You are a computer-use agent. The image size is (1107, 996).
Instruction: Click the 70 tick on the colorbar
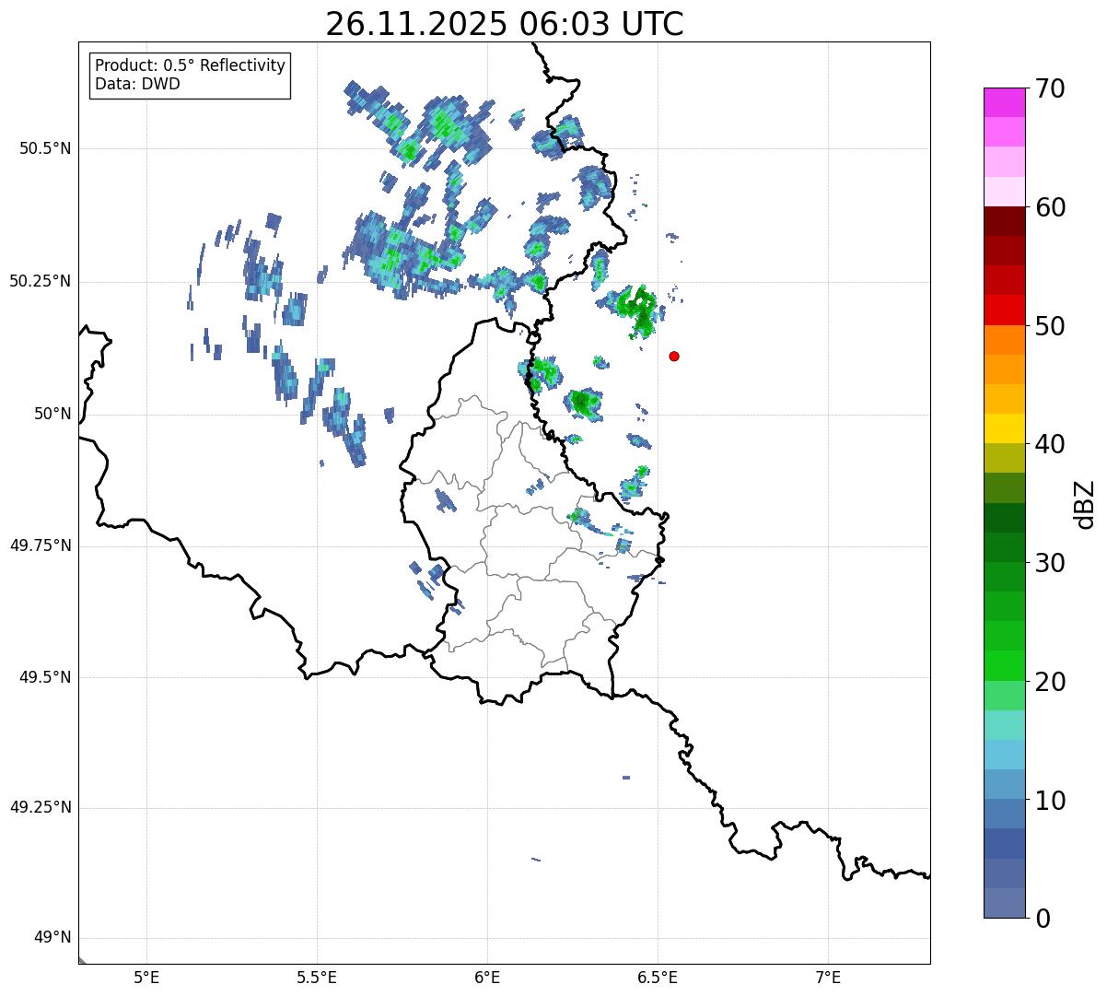coord(1050,89)
